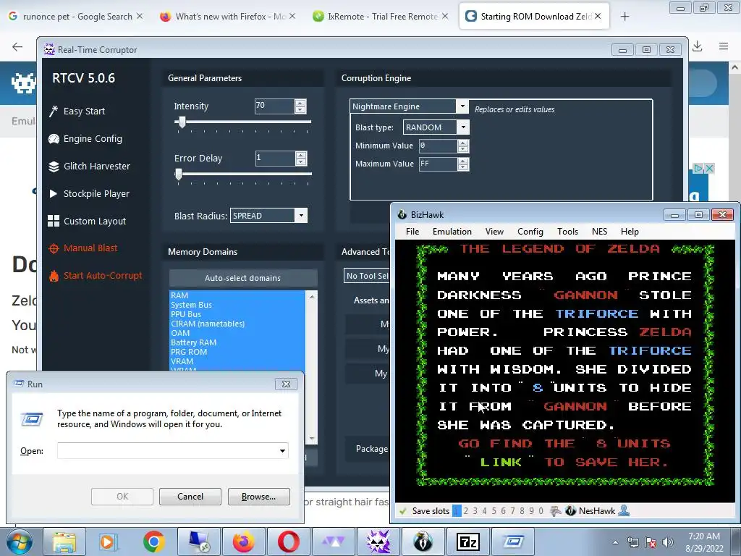The image size is (741, 556).
Task: Click the Run dialog taskbar icon
Action: pyautogui.click(x=513, y=542)
